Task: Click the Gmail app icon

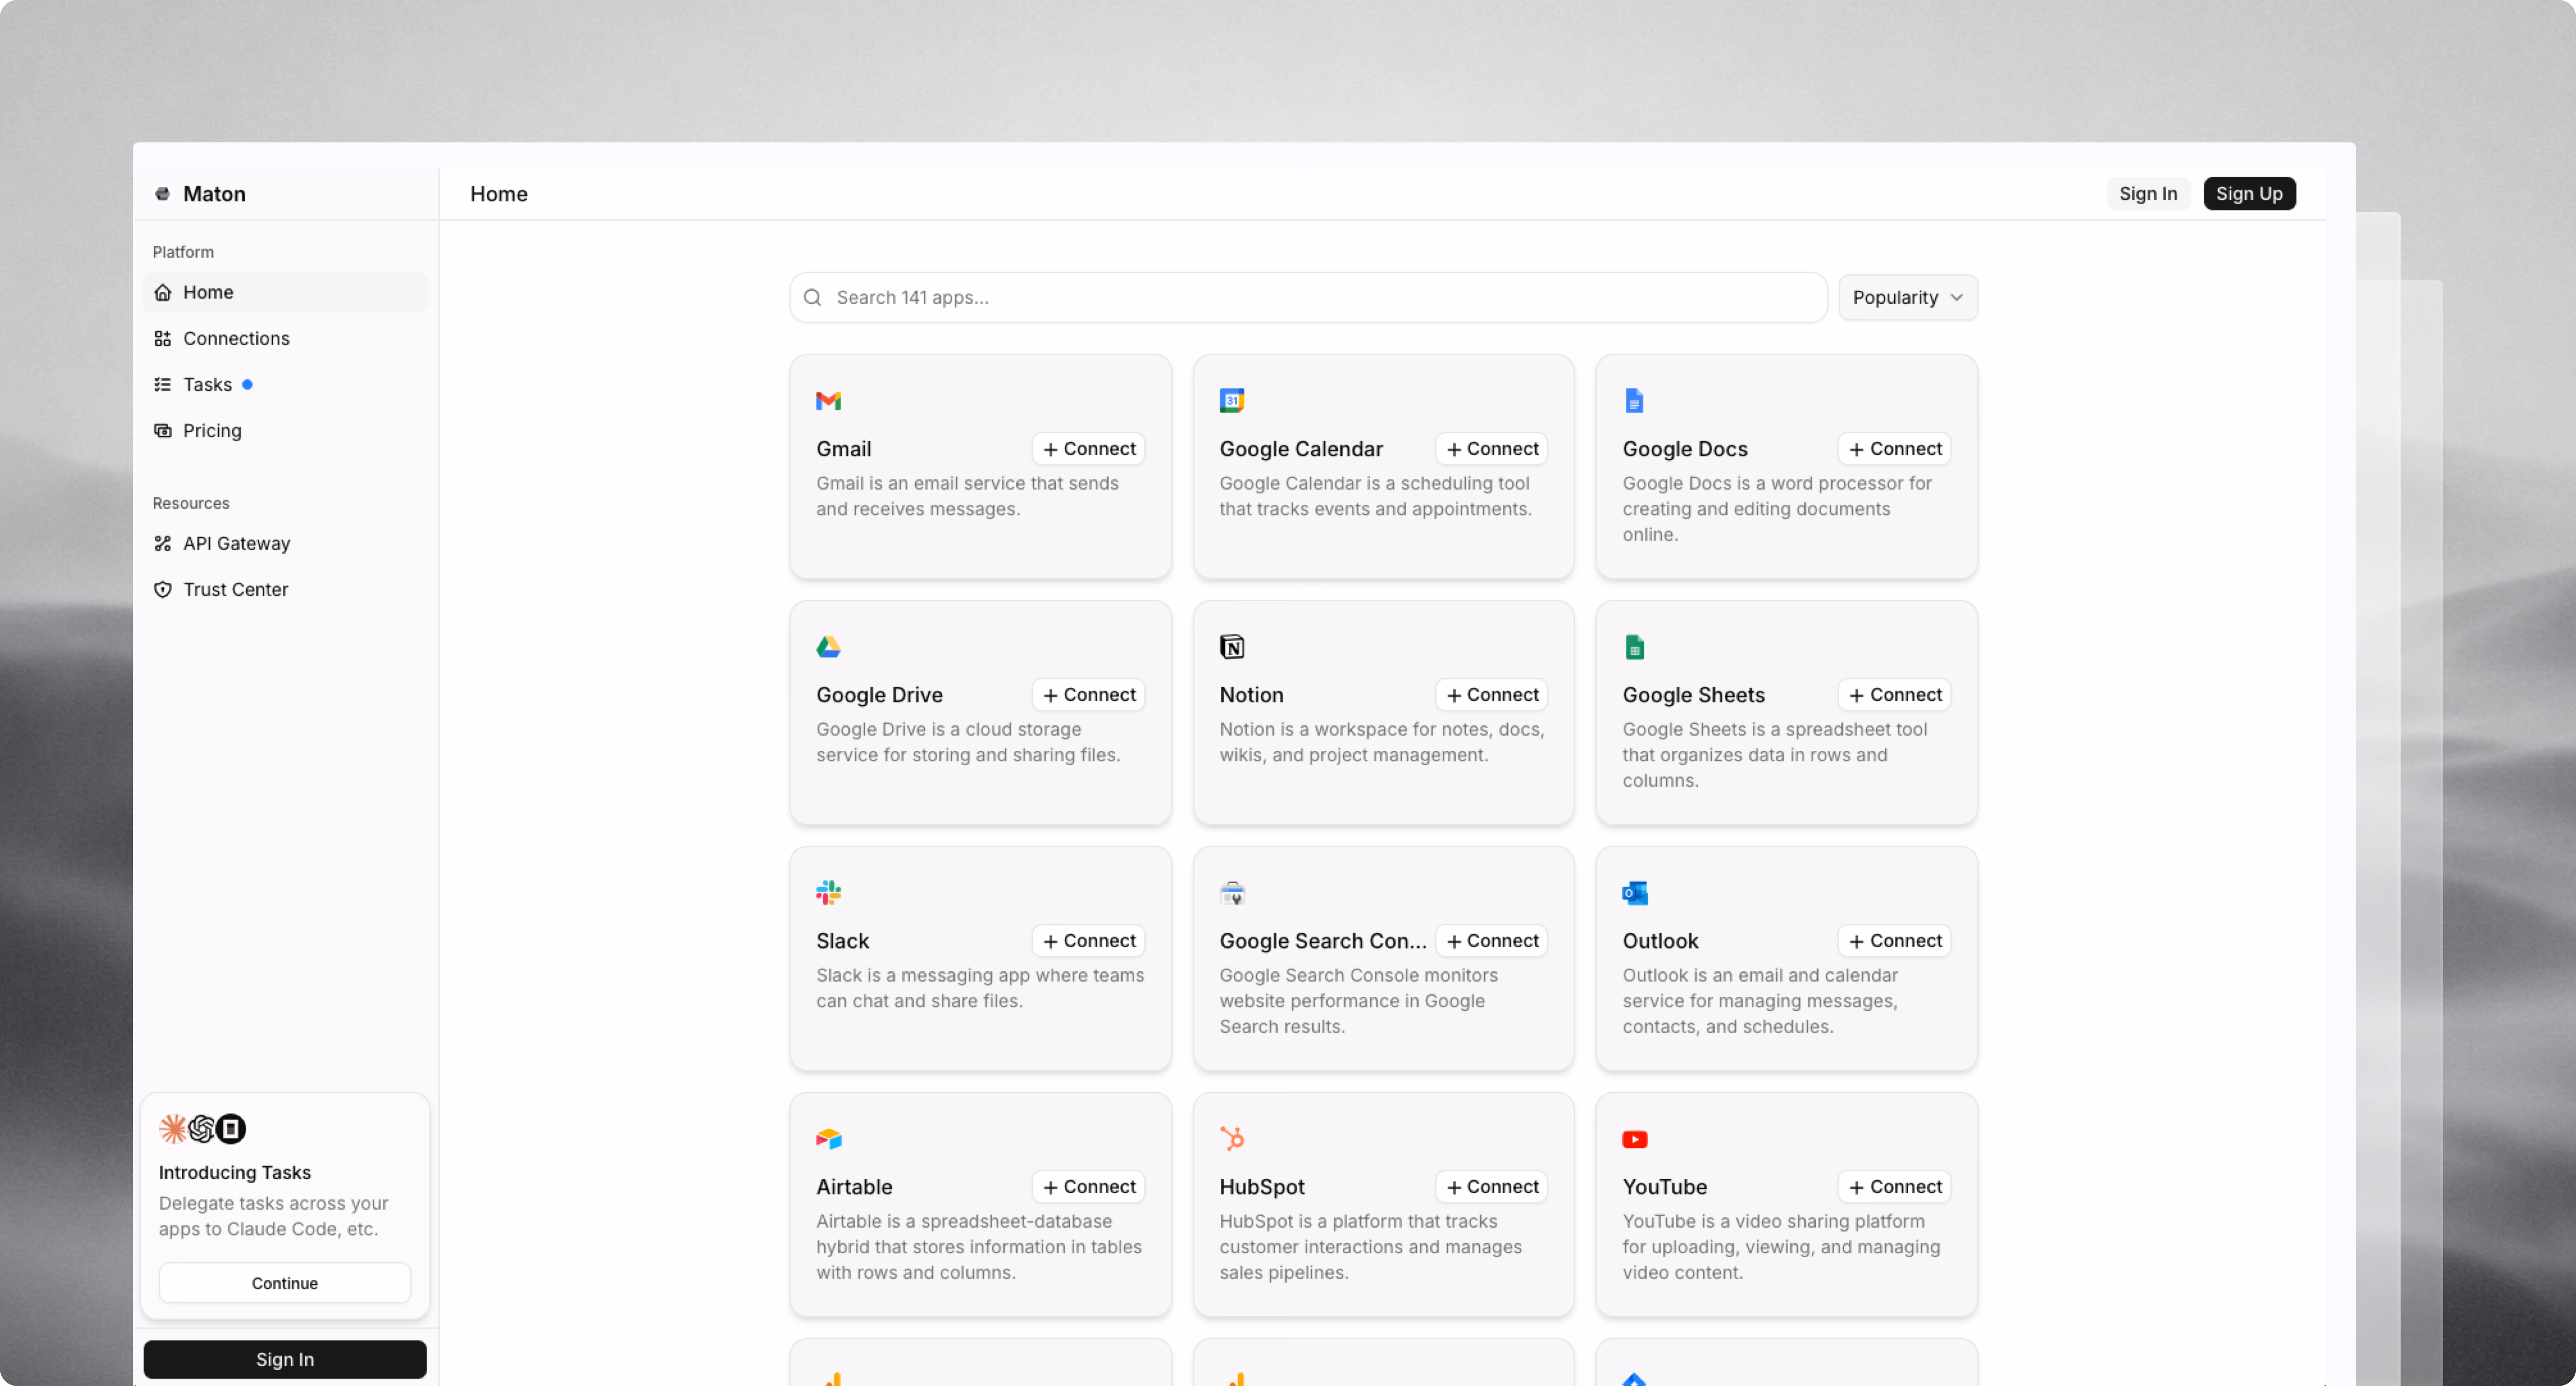Action: pyautogui.click(x=828, y=401)
